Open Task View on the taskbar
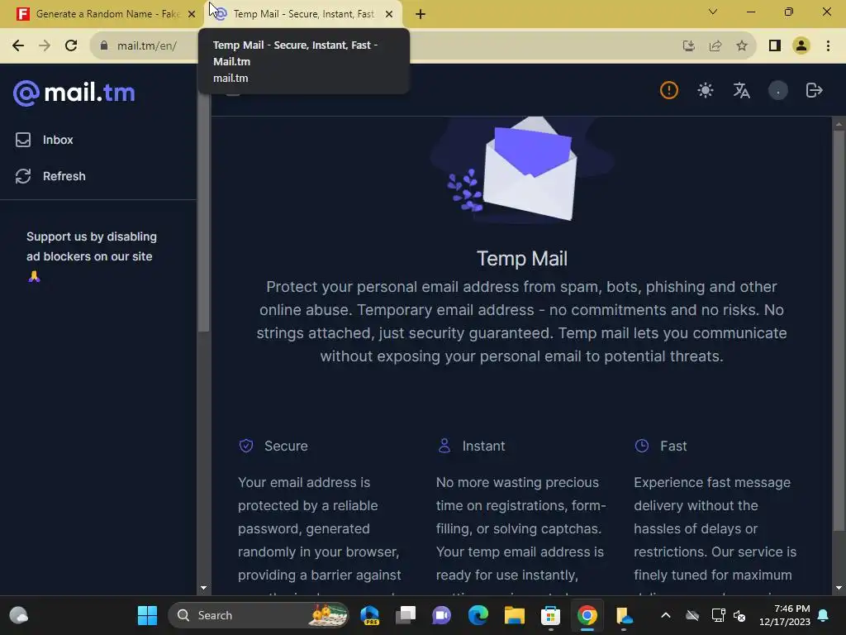 [x=406, y=615]
